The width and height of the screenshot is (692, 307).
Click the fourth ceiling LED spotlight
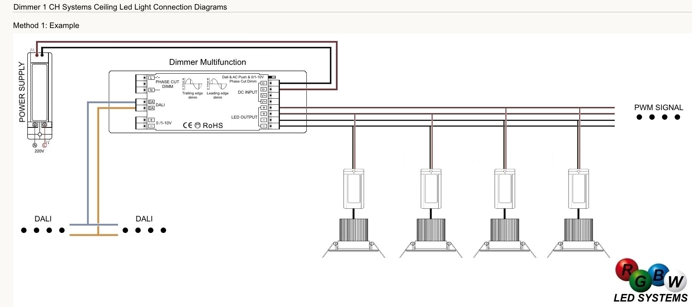579,238
